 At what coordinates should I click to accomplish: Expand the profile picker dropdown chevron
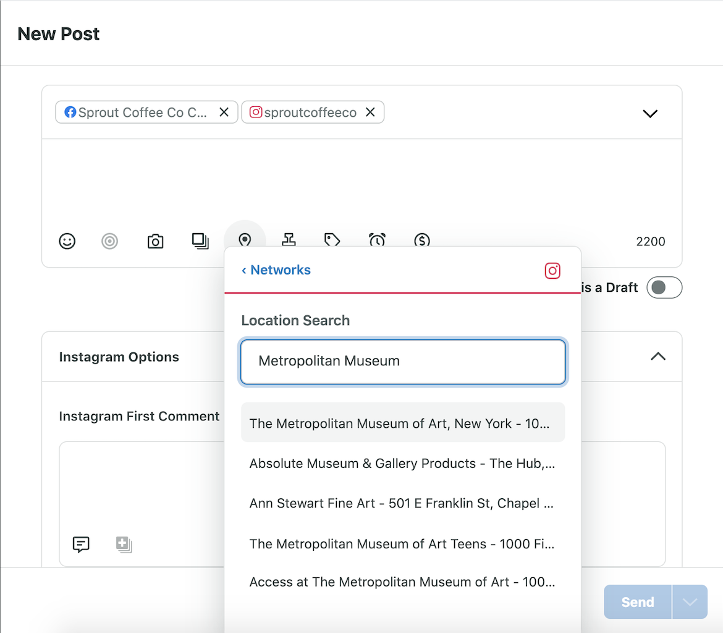[x=650, y=114]
